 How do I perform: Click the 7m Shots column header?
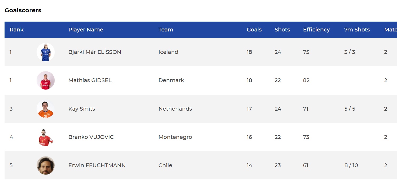tap(357, 30)
